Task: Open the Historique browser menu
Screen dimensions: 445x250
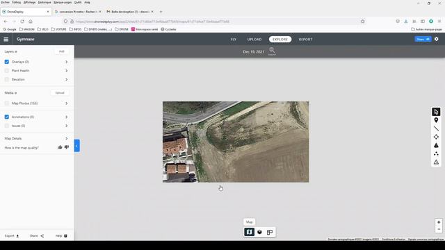Action: point(44,2)
